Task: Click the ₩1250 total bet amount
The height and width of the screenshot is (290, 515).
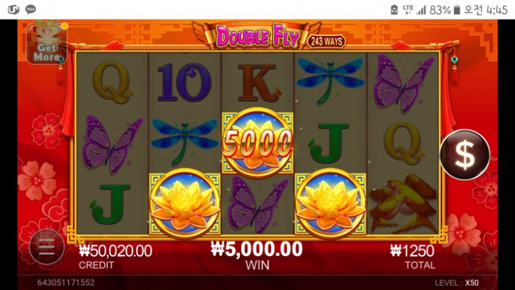Action: (412, 251)
